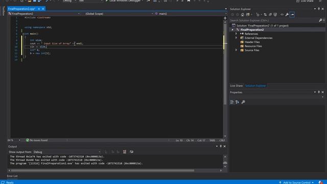The height and width of the screenshot is (184, 327).
Task: Toggle Show All Files in Solution Explorer
Action: coord(275,15)
